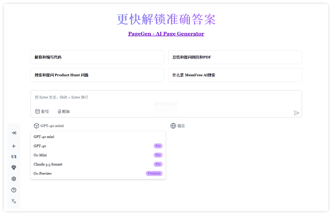Expand the collapsed sidebar arrow icon
Image resolution: width=332 pixels, height=215 pixels.
coord(14,133)
